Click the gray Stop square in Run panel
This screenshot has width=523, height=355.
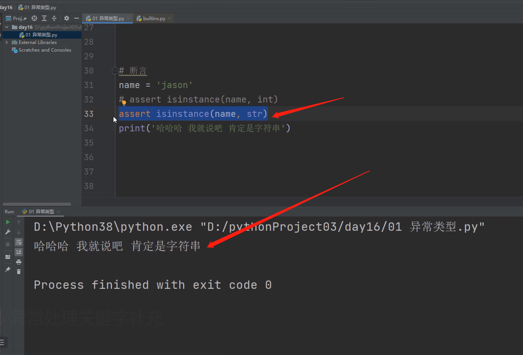click(x=8, y=244)
